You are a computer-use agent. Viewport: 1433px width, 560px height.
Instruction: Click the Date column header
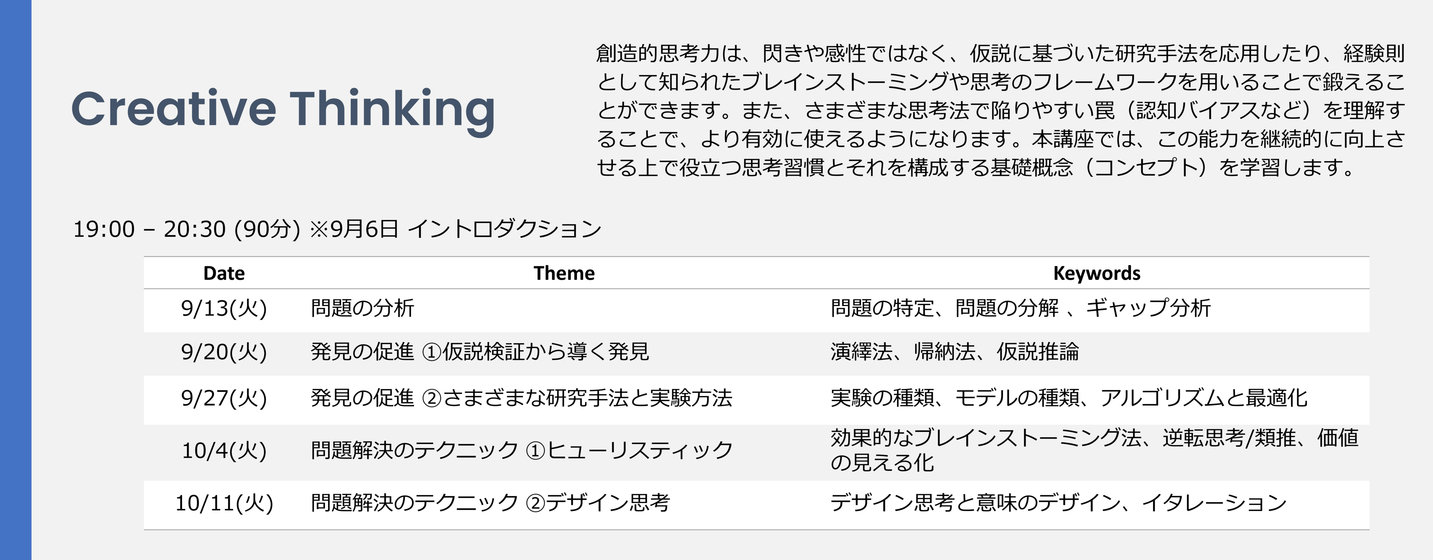click(x=224, y=273)
